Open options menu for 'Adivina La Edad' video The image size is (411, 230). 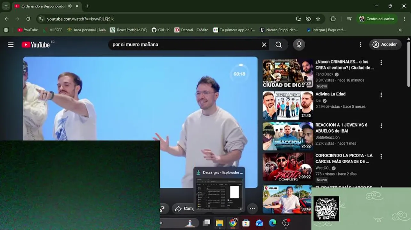click(381, 95)
